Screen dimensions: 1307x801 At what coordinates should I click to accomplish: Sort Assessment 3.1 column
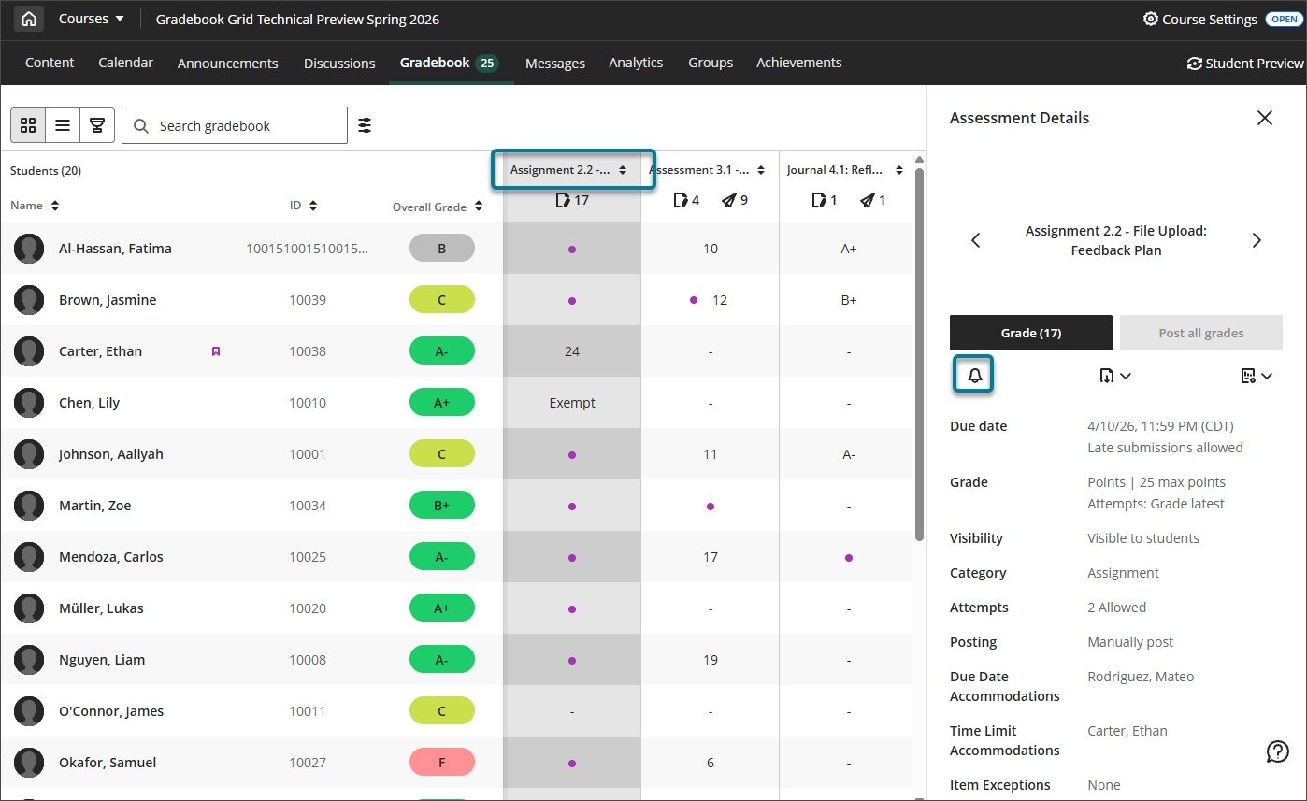(x=761, y=170)
